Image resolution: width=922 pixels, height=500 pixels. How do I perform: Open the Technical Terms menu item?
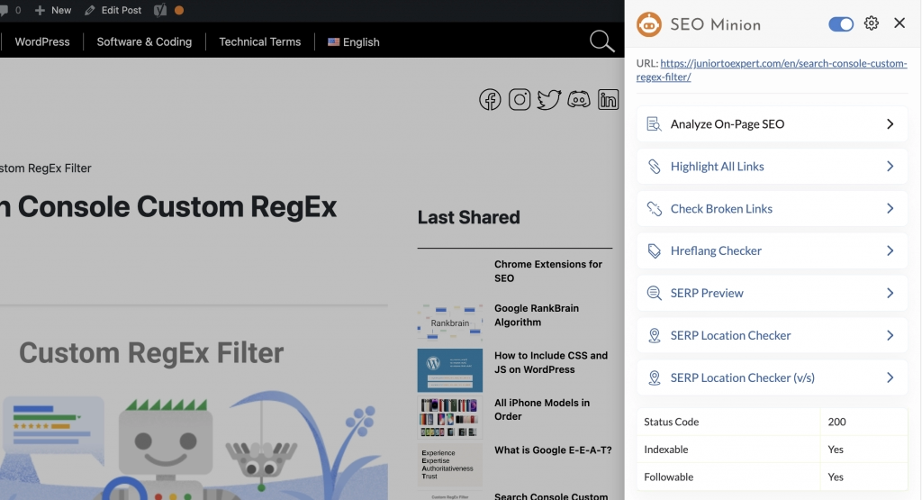[x=259, y=41]
